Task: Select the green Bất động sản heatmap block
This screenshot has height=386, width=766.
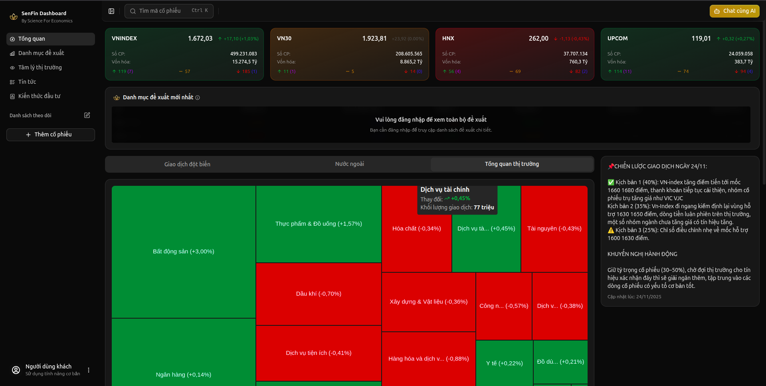Action: [183, 251]
